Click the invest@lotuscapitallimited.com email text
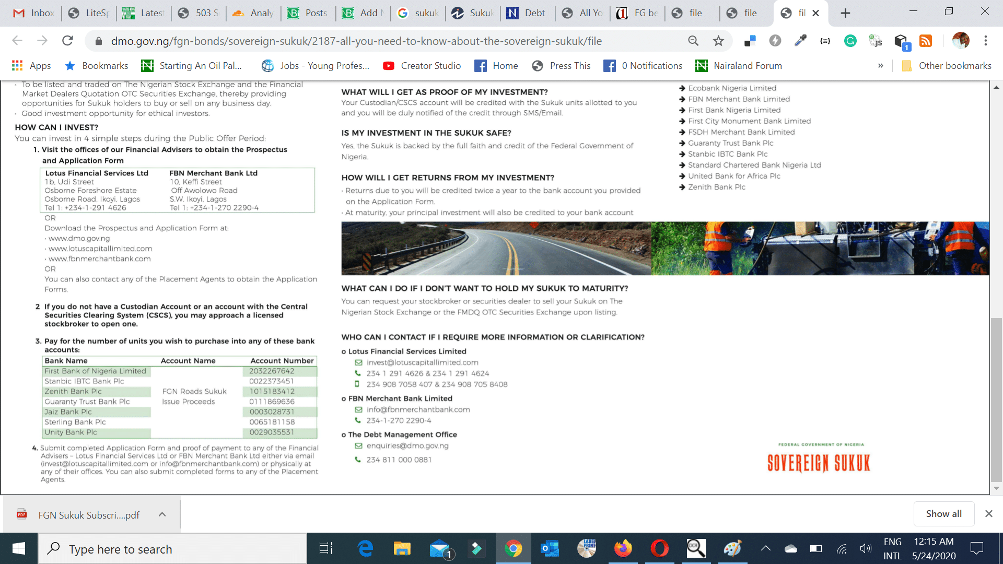The height and width of the screenshot is (564, 1003). pos(422,362)
